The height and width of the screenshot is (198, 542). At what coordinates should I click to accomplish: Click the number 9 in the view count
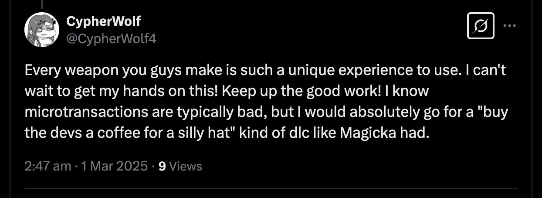[x=162, y=166]
